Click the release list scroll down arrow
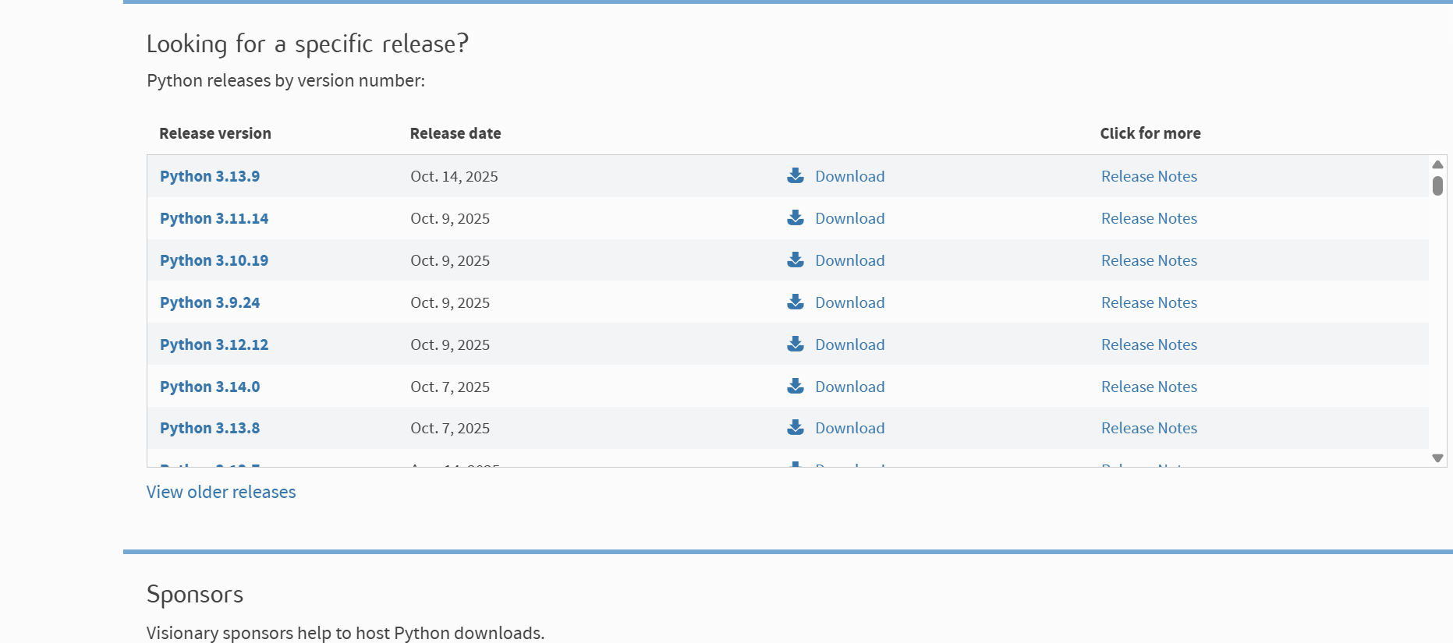The width and height of the screenshot is (1453, 643). [1437, 458]
